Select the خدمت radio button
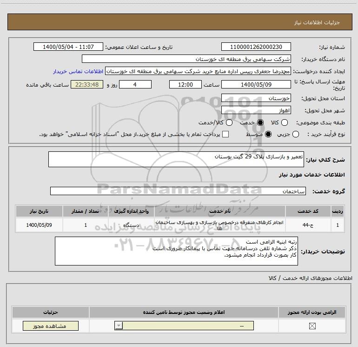 tap(260, 122)
